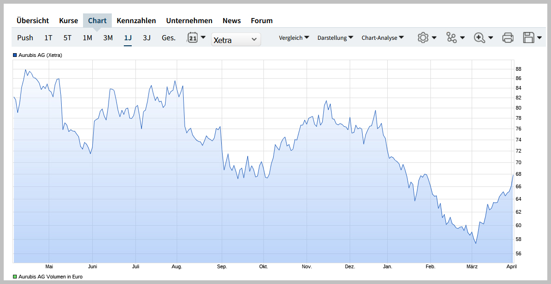This screenshot has height=284, width=551.
Task: Switch to 3J time range
Action: point(147,37)
